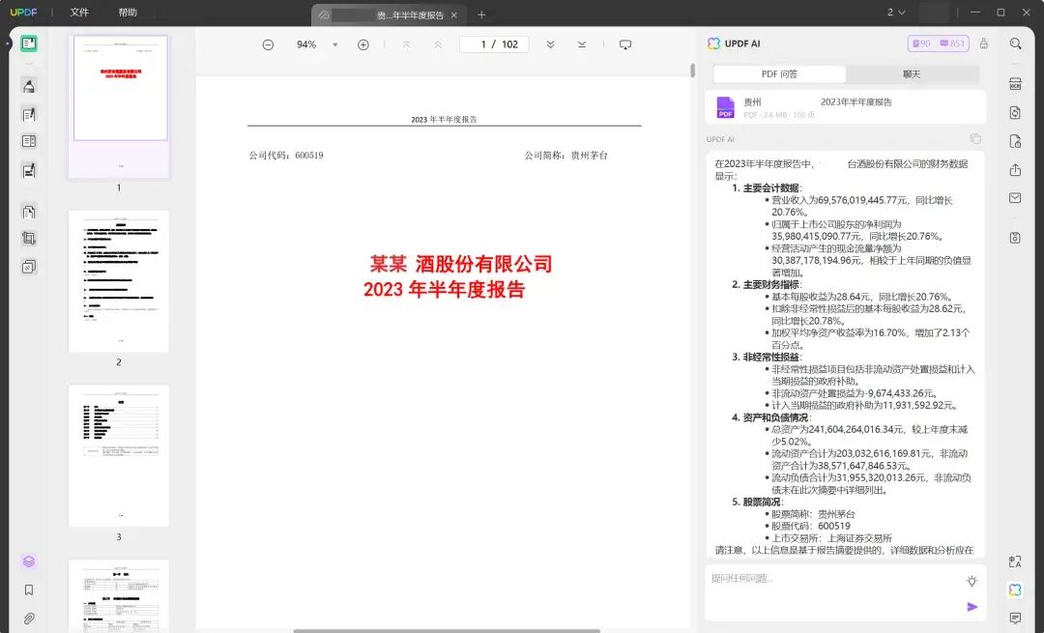Open the search magnifier icon

pyautogui.click(x=1015, y=43)
